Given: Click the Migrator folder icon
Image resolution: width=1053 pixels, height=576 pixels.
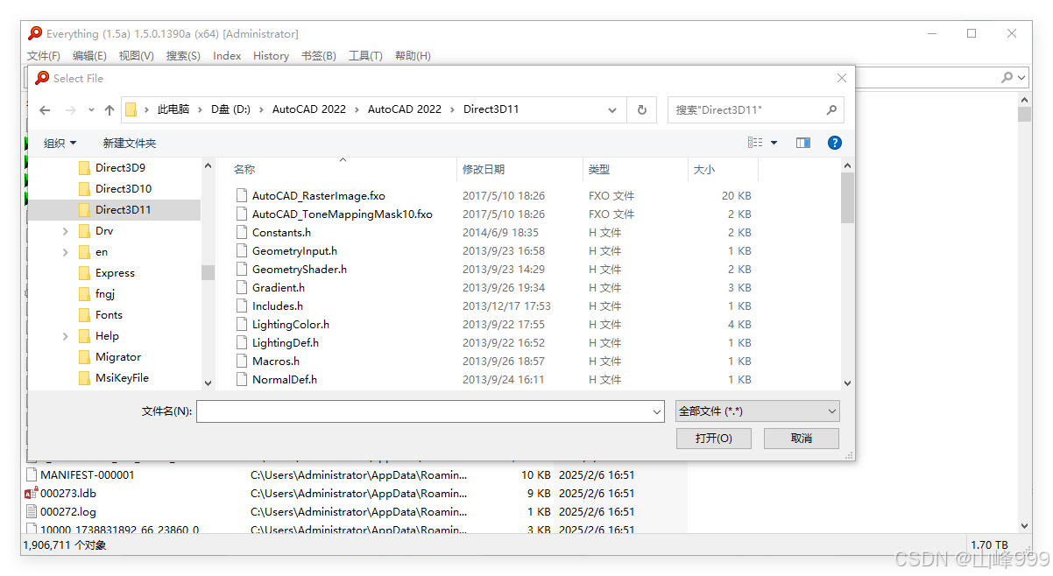Looking at the screenshot, I should pos(84,357).
